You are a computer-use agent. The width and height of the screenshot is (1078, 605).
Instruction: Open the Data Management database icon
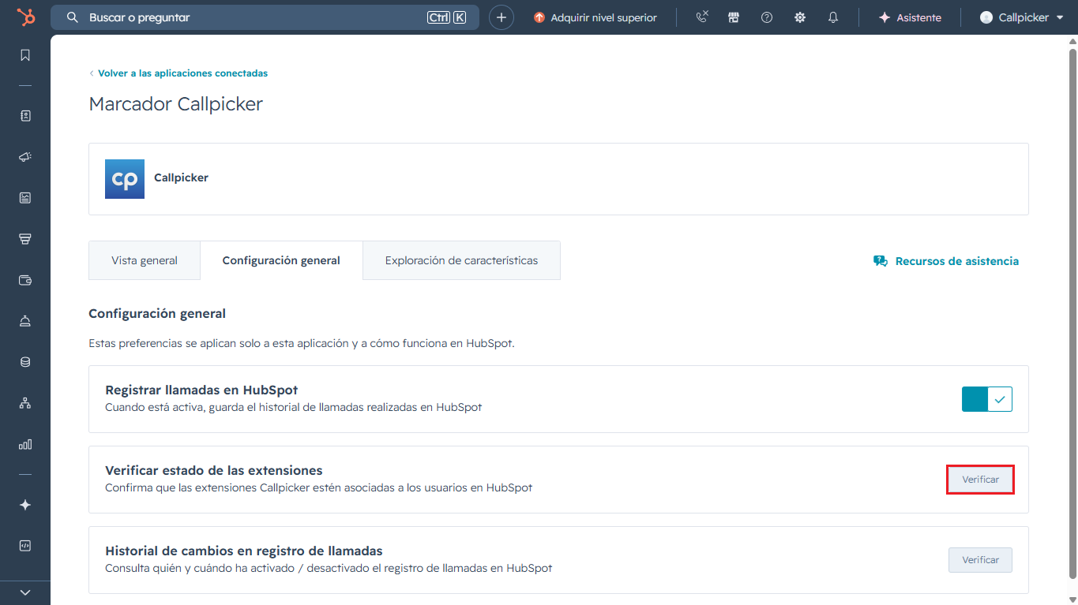[25, 362]
